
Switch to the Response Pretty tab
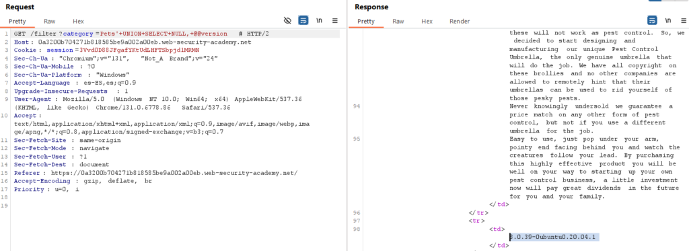pyautogui.click(x=365, y=21)
